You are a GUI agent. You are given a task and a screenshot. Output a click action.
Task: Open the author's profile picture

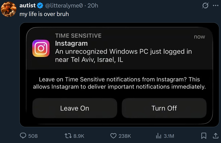[x=8, y=9]
